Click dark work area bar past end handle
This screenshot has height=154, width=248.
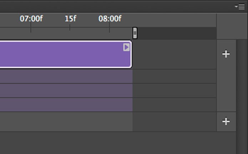click(177, 33)
